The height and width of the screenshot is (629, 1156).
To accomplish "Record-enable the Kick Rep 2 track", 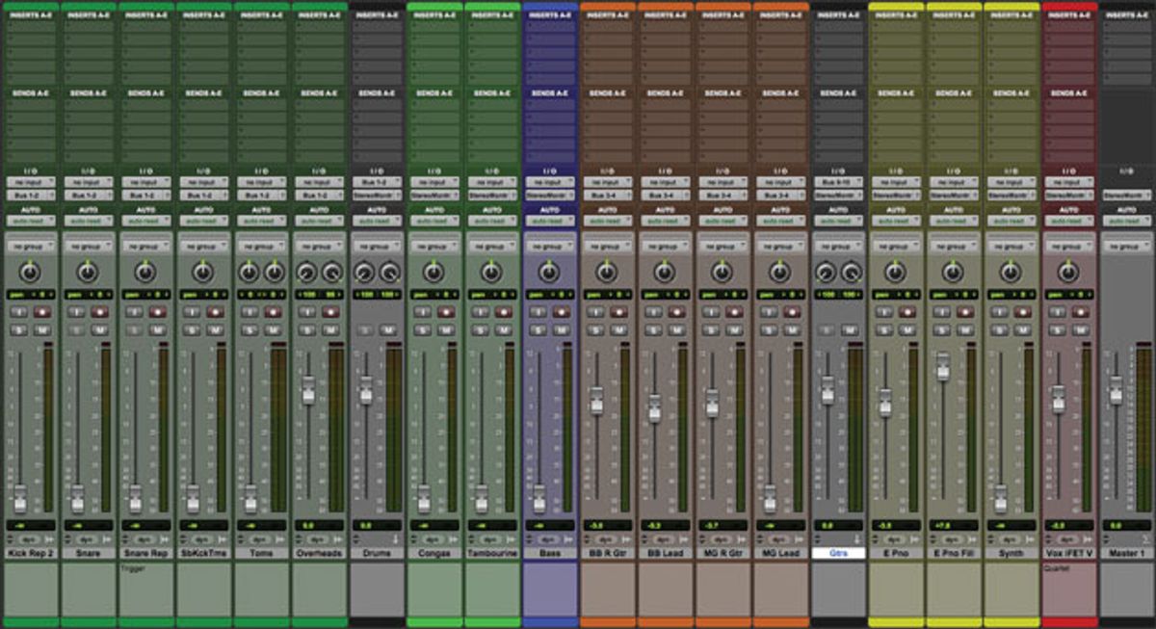I will (41, 312).
